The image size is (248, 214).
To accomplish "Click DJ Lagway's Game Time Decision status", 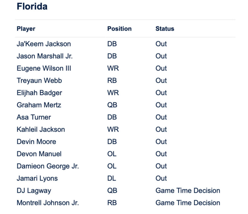I will pyautogui.click(x=188, y=191).
